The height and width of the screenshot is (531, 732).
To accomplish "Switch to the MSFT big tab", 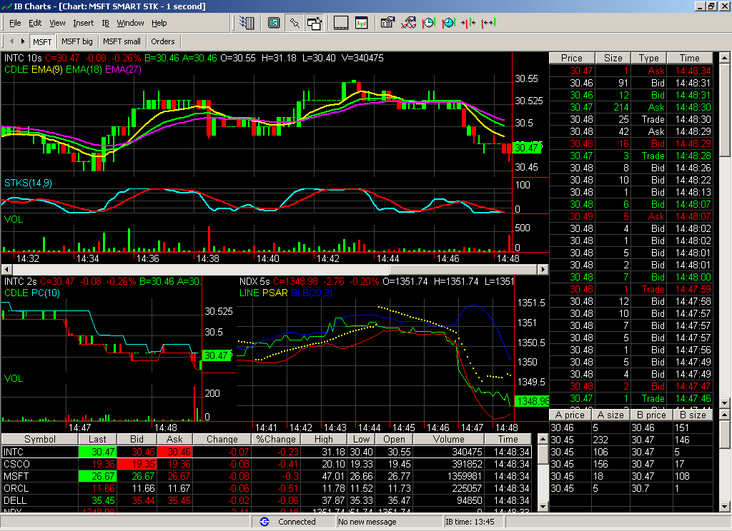I will pyautogui.click(x=76, y=41).
